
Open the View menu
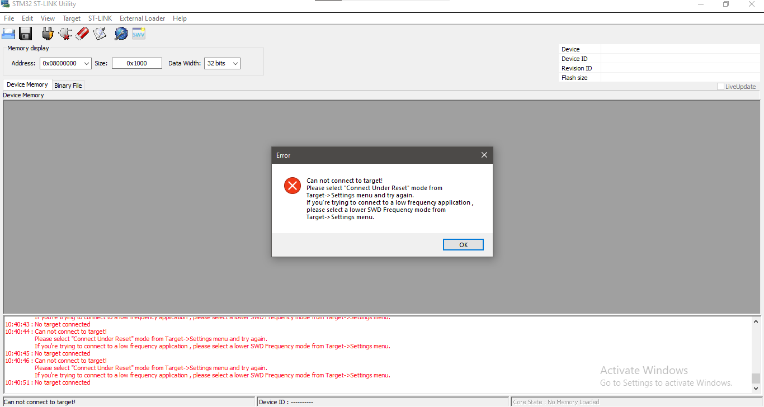48,18
